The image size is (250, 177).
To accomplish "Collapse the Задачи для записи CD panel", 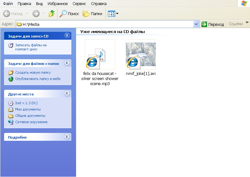I will 67,36.
